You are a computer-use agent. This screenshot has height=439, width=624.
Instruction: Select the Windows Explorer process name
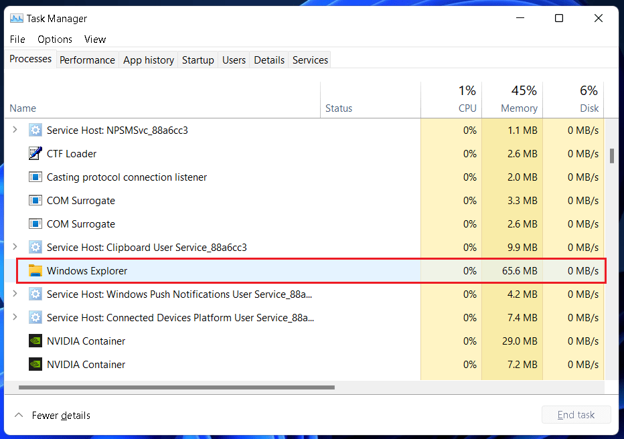pos(87,271)
